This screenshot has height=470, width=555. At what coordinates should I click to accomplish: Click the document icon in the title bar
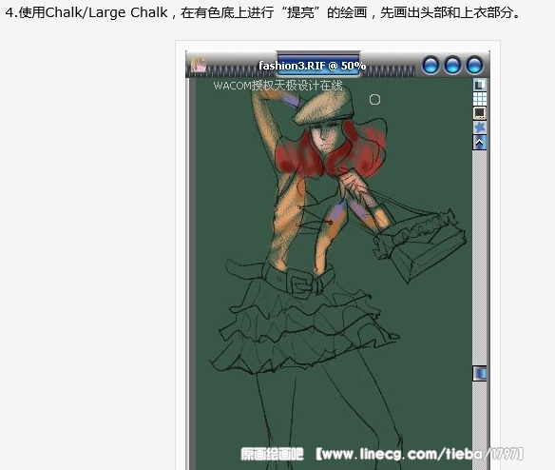[x=198, y=65]
